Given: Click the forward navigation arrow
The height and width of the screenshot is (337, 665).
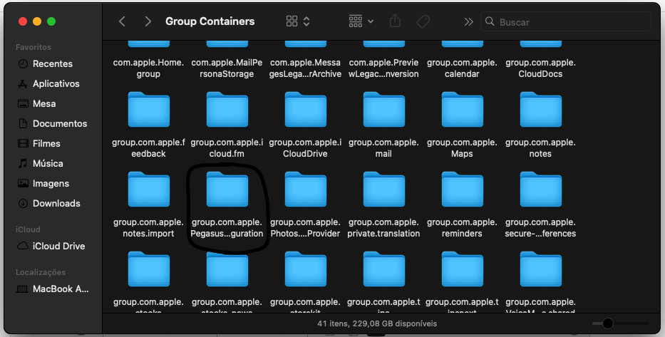Looking at the screenshot, I should pyautogui.click(x=148, y=21).
